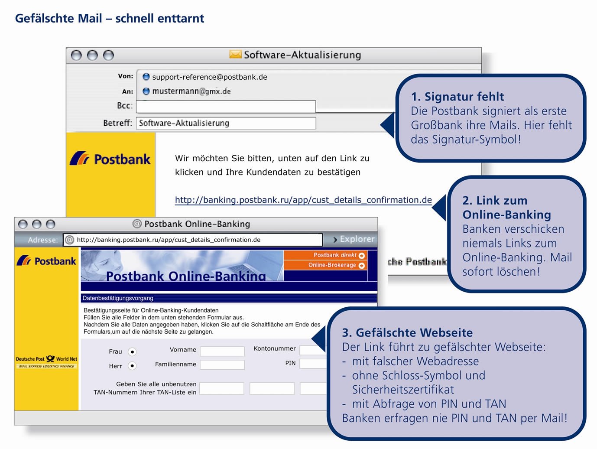Click the Familienname input field
This screenshot has width=597, height=449.
(x=222, y=365)
